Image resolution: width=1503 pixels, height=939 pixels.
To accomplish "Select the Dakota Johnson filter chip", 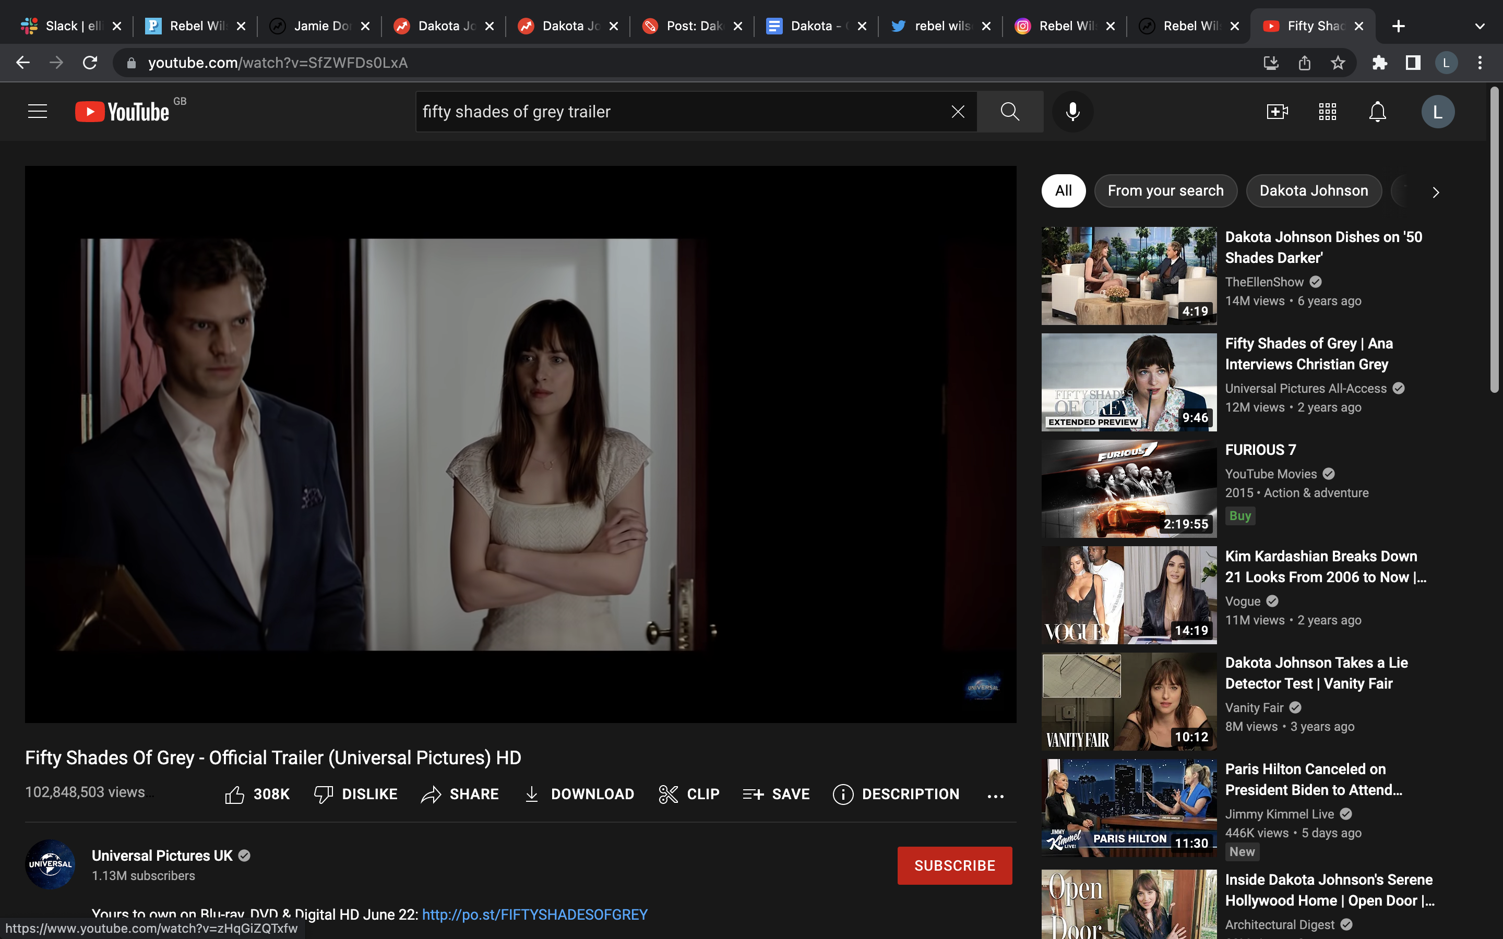I will [x=1313, y=190].
